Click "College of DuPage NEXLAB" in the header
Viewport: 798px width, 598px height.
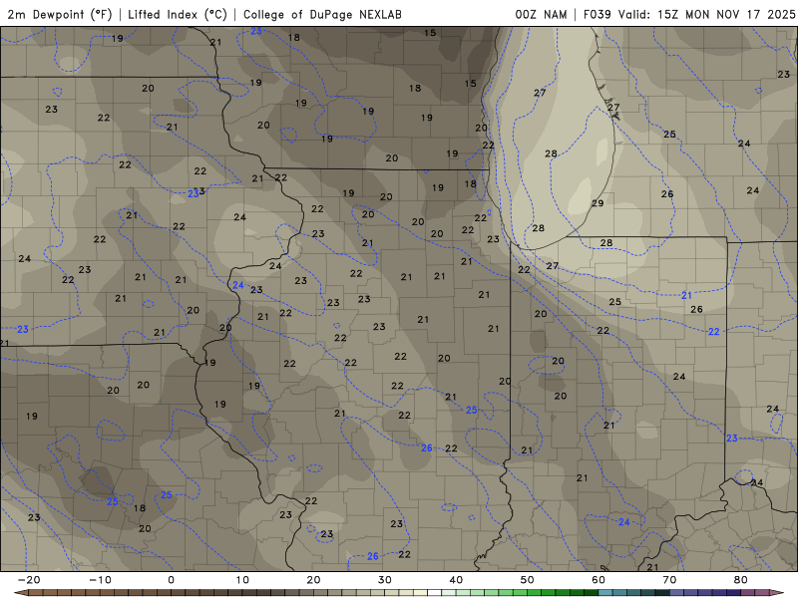[x=322, y=14]
